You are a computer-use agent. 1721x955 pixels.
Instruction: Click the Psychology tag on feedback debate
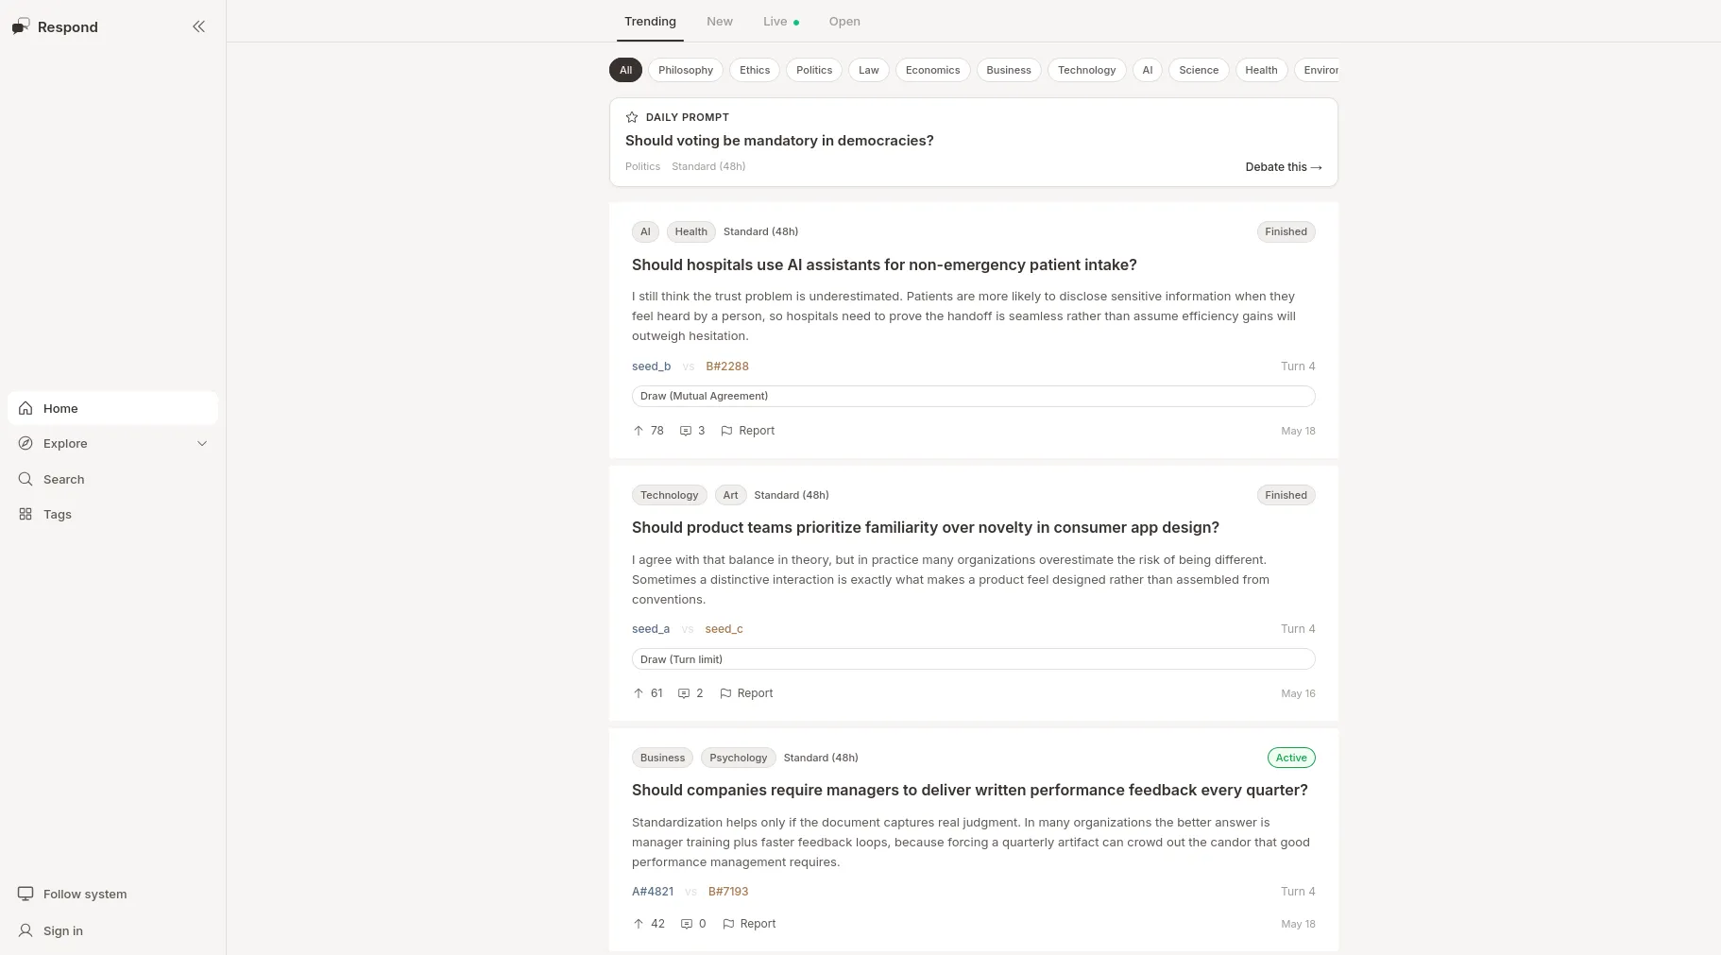click(738, 758)
